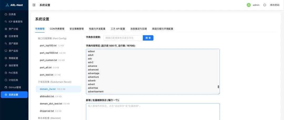Go to 任务管理 in sidebar

(14, 36)
